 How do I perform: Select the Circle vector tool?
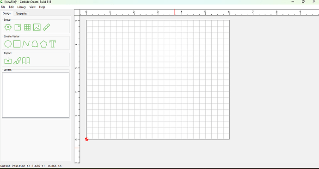click(x=8, y=44)
